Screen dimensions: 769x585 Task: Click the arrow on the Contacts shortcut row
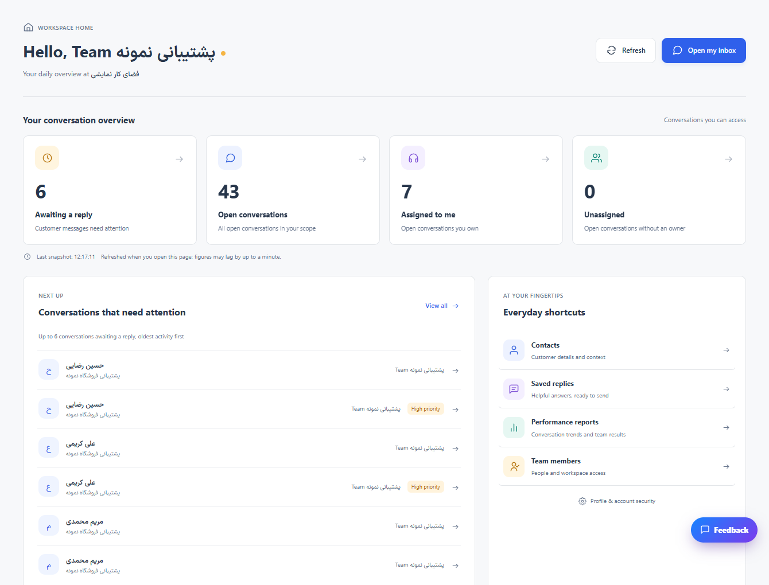[727, 350]
